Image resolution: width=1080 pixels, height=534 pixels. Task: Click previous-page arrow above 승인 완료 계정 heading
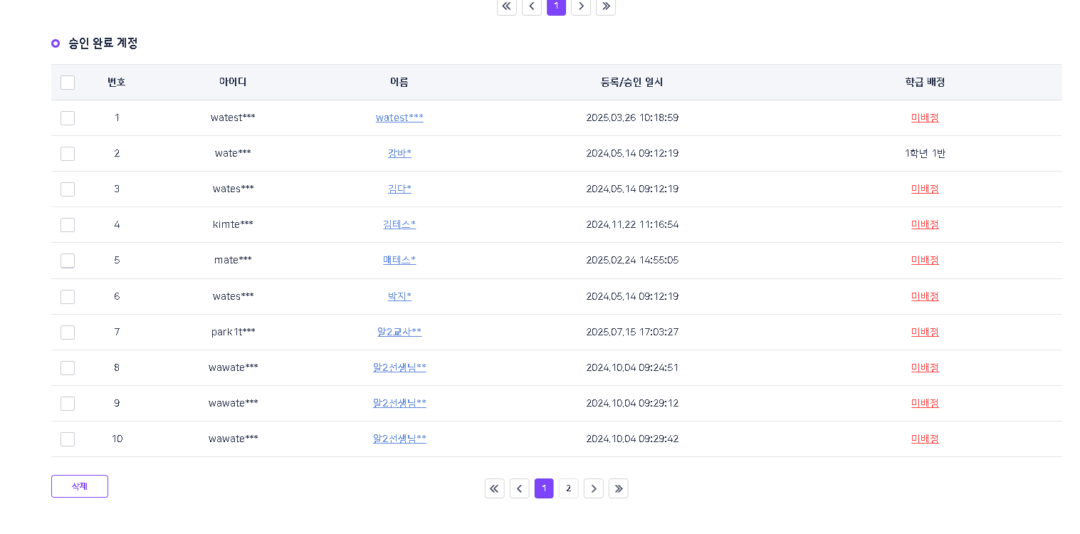(x=531, y=6)
